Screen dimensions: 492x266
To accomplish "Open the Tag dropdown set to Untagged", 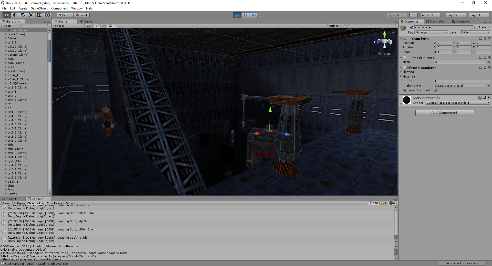I will [x=431, y=32].
